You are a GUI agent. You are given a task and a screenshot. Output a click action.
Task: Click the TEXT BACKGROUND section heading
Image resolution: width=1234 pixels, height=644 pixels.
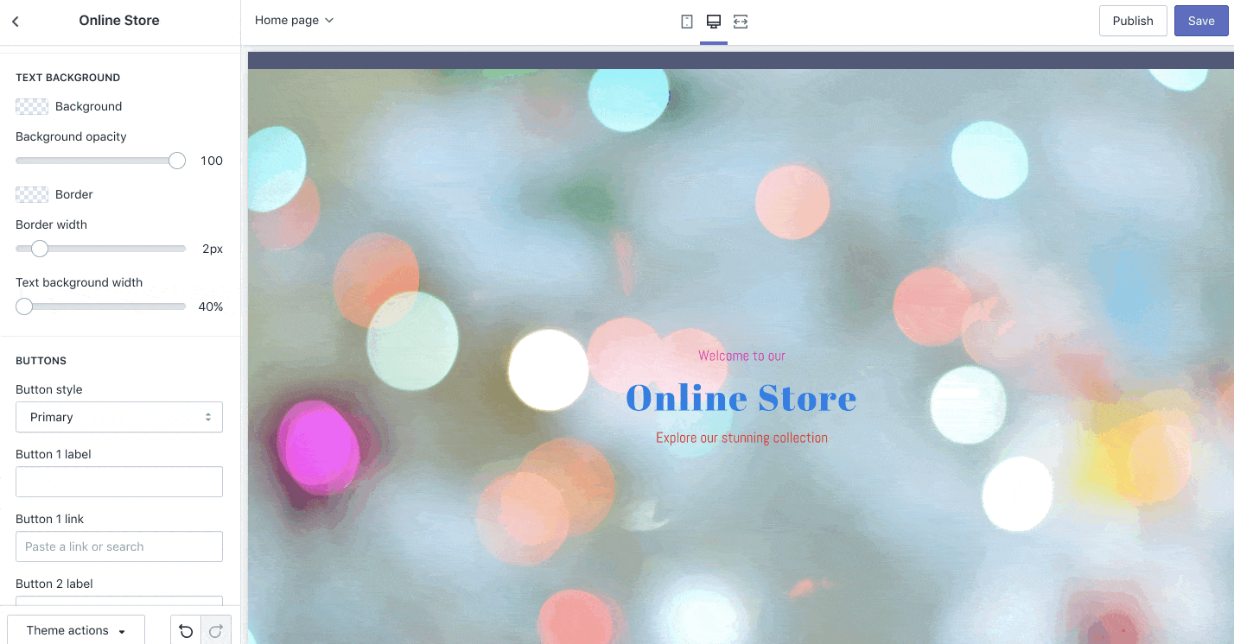[x=67, y=78]
